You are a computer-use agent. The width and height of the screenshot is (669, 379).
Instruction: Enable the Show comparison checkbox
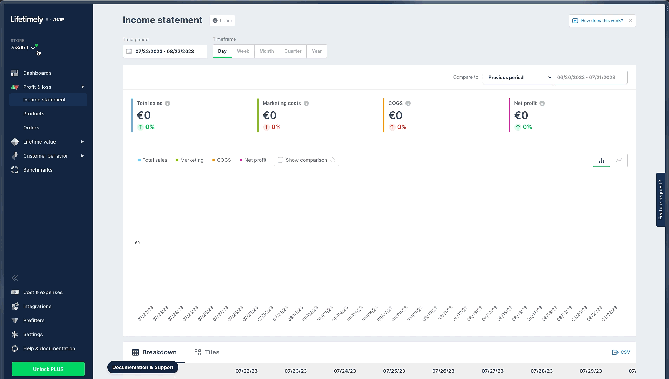coord(280,160)
